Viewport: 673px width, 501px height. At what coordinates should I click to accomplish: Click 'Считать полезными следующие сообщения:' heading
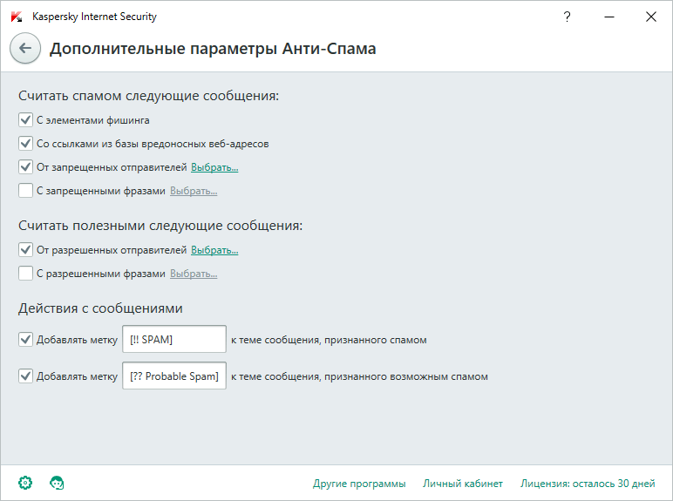coord(160,226)
